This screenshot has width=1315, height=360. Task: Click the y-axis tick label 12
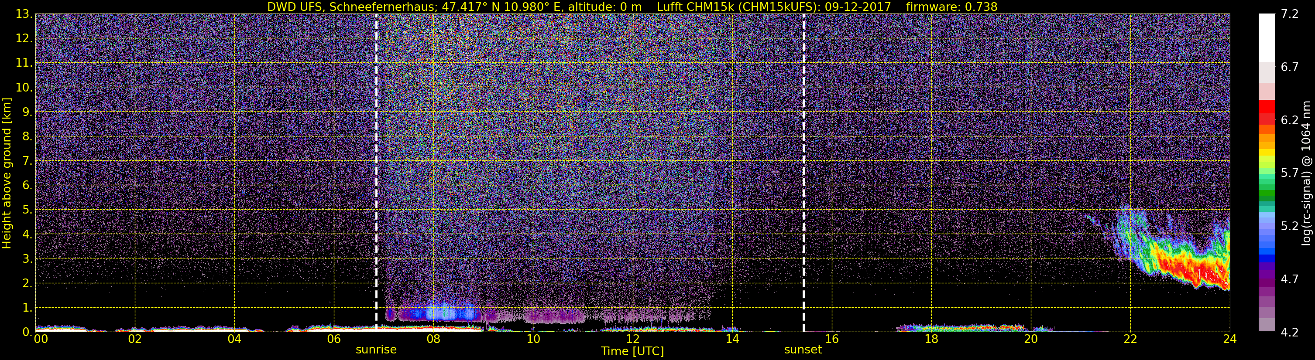pos(24,39)
